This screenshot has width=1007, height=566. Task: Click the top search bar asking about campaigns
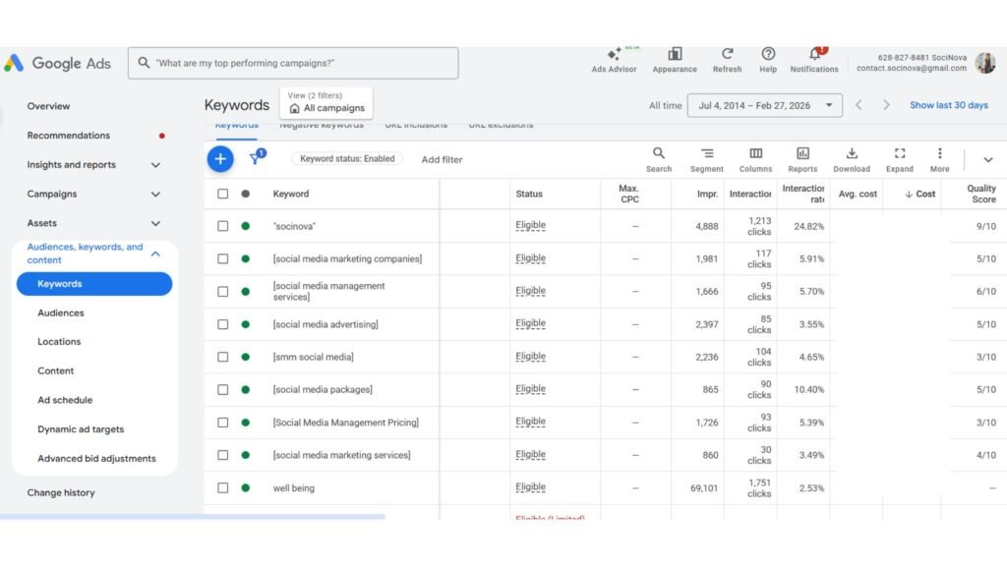coord(293,62)
